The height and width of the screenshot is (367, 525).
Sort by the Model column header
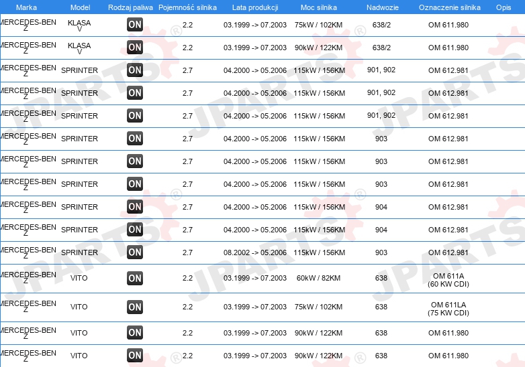81,7
